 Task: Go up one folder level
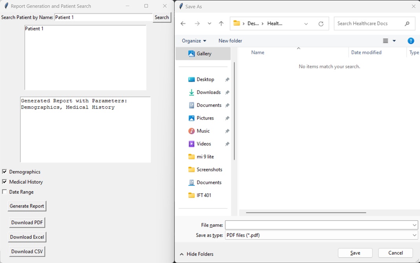(221, 24)
